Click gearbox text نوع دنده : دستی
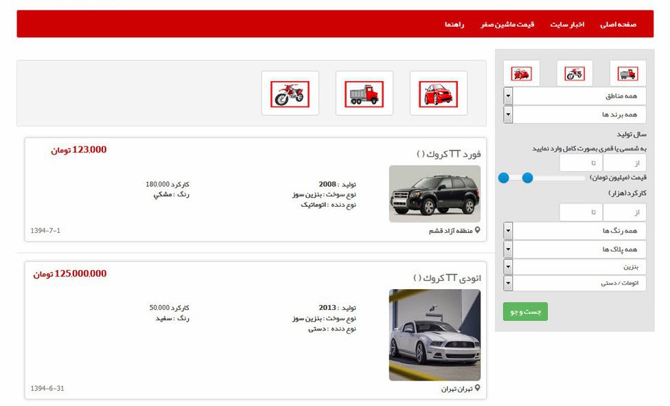The image size is (670, 406). [x=332, y=328]
